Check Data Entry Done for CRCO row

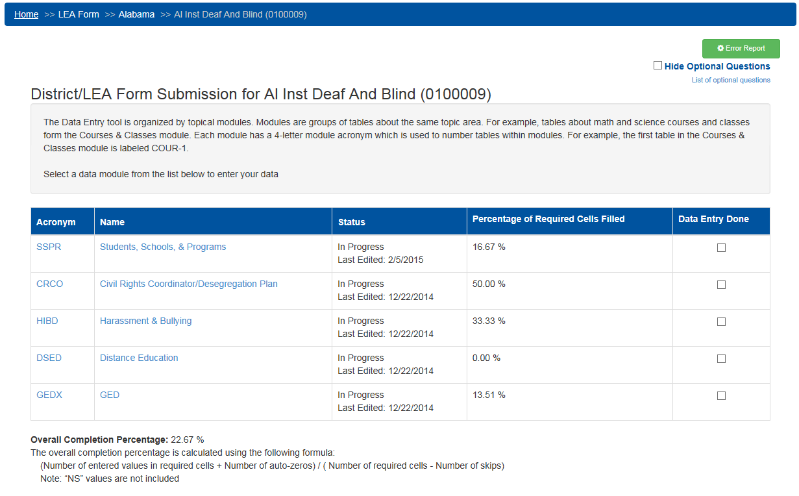[721, 285]
